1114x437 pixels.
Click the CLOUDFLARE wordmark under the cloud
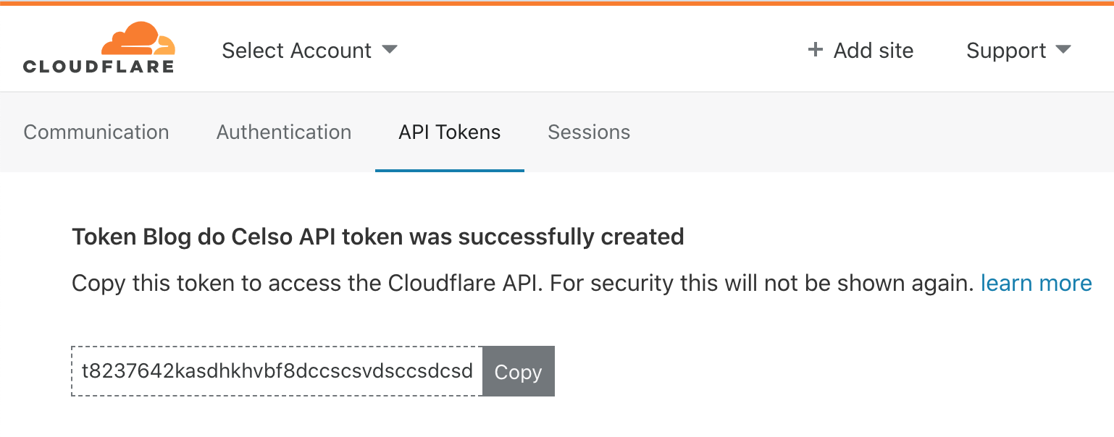pos(99,67)
